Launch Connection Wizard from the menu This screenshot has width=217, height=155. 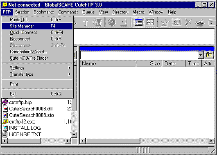pos(37,52)
